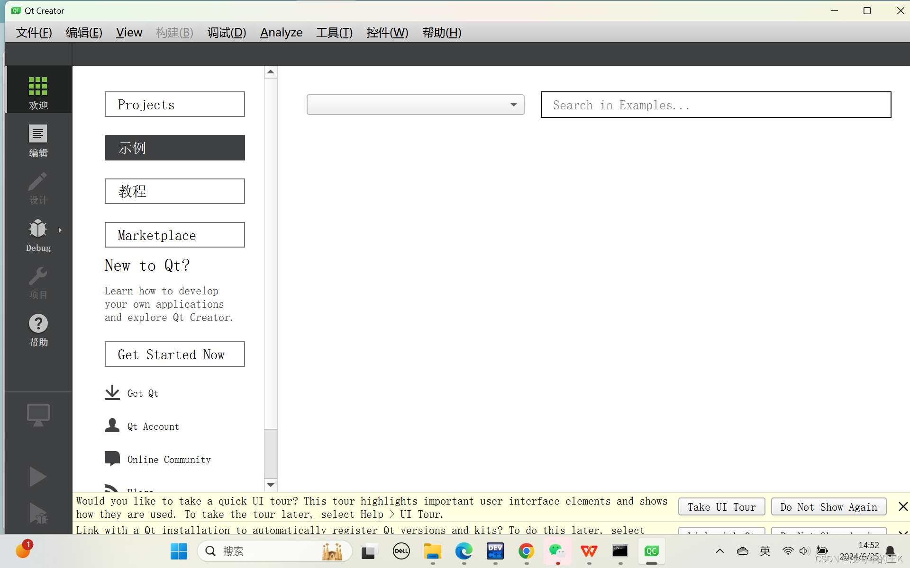Click the Get Started Now button
The width and height of the screenshot is (910, 568).
[x=175, y=354]
